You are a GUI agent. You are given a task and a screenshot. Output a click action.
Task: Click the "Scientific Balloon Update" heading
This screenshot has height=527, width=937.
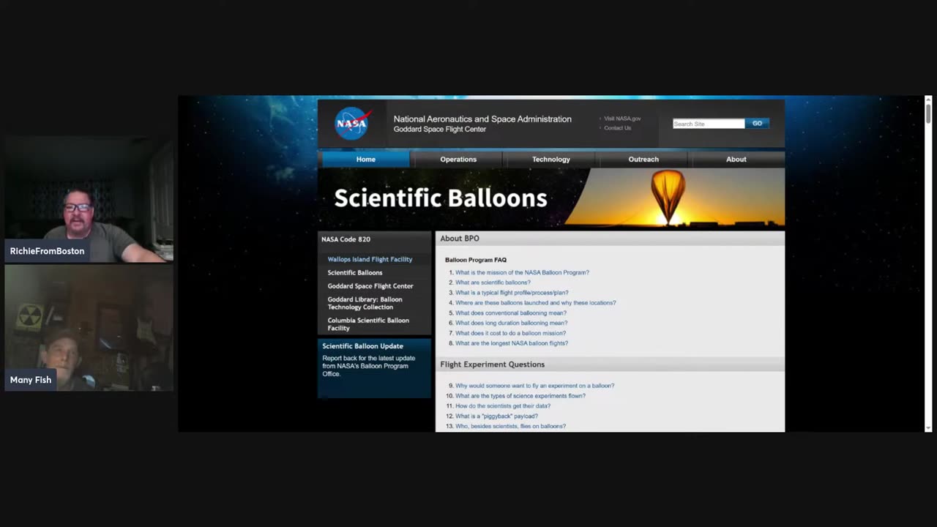tap(363, 346)
